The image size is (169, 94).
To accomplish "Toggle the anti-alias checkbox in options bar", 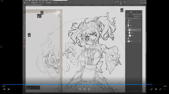I will 47,3.
